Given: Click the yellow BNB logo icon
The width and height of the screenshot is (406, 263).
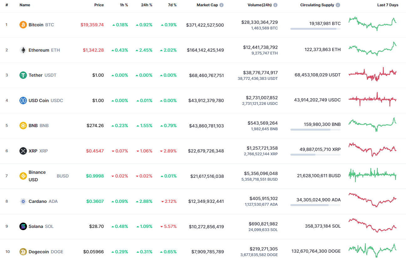Looking at the screenshot, I should click(23, 126).
